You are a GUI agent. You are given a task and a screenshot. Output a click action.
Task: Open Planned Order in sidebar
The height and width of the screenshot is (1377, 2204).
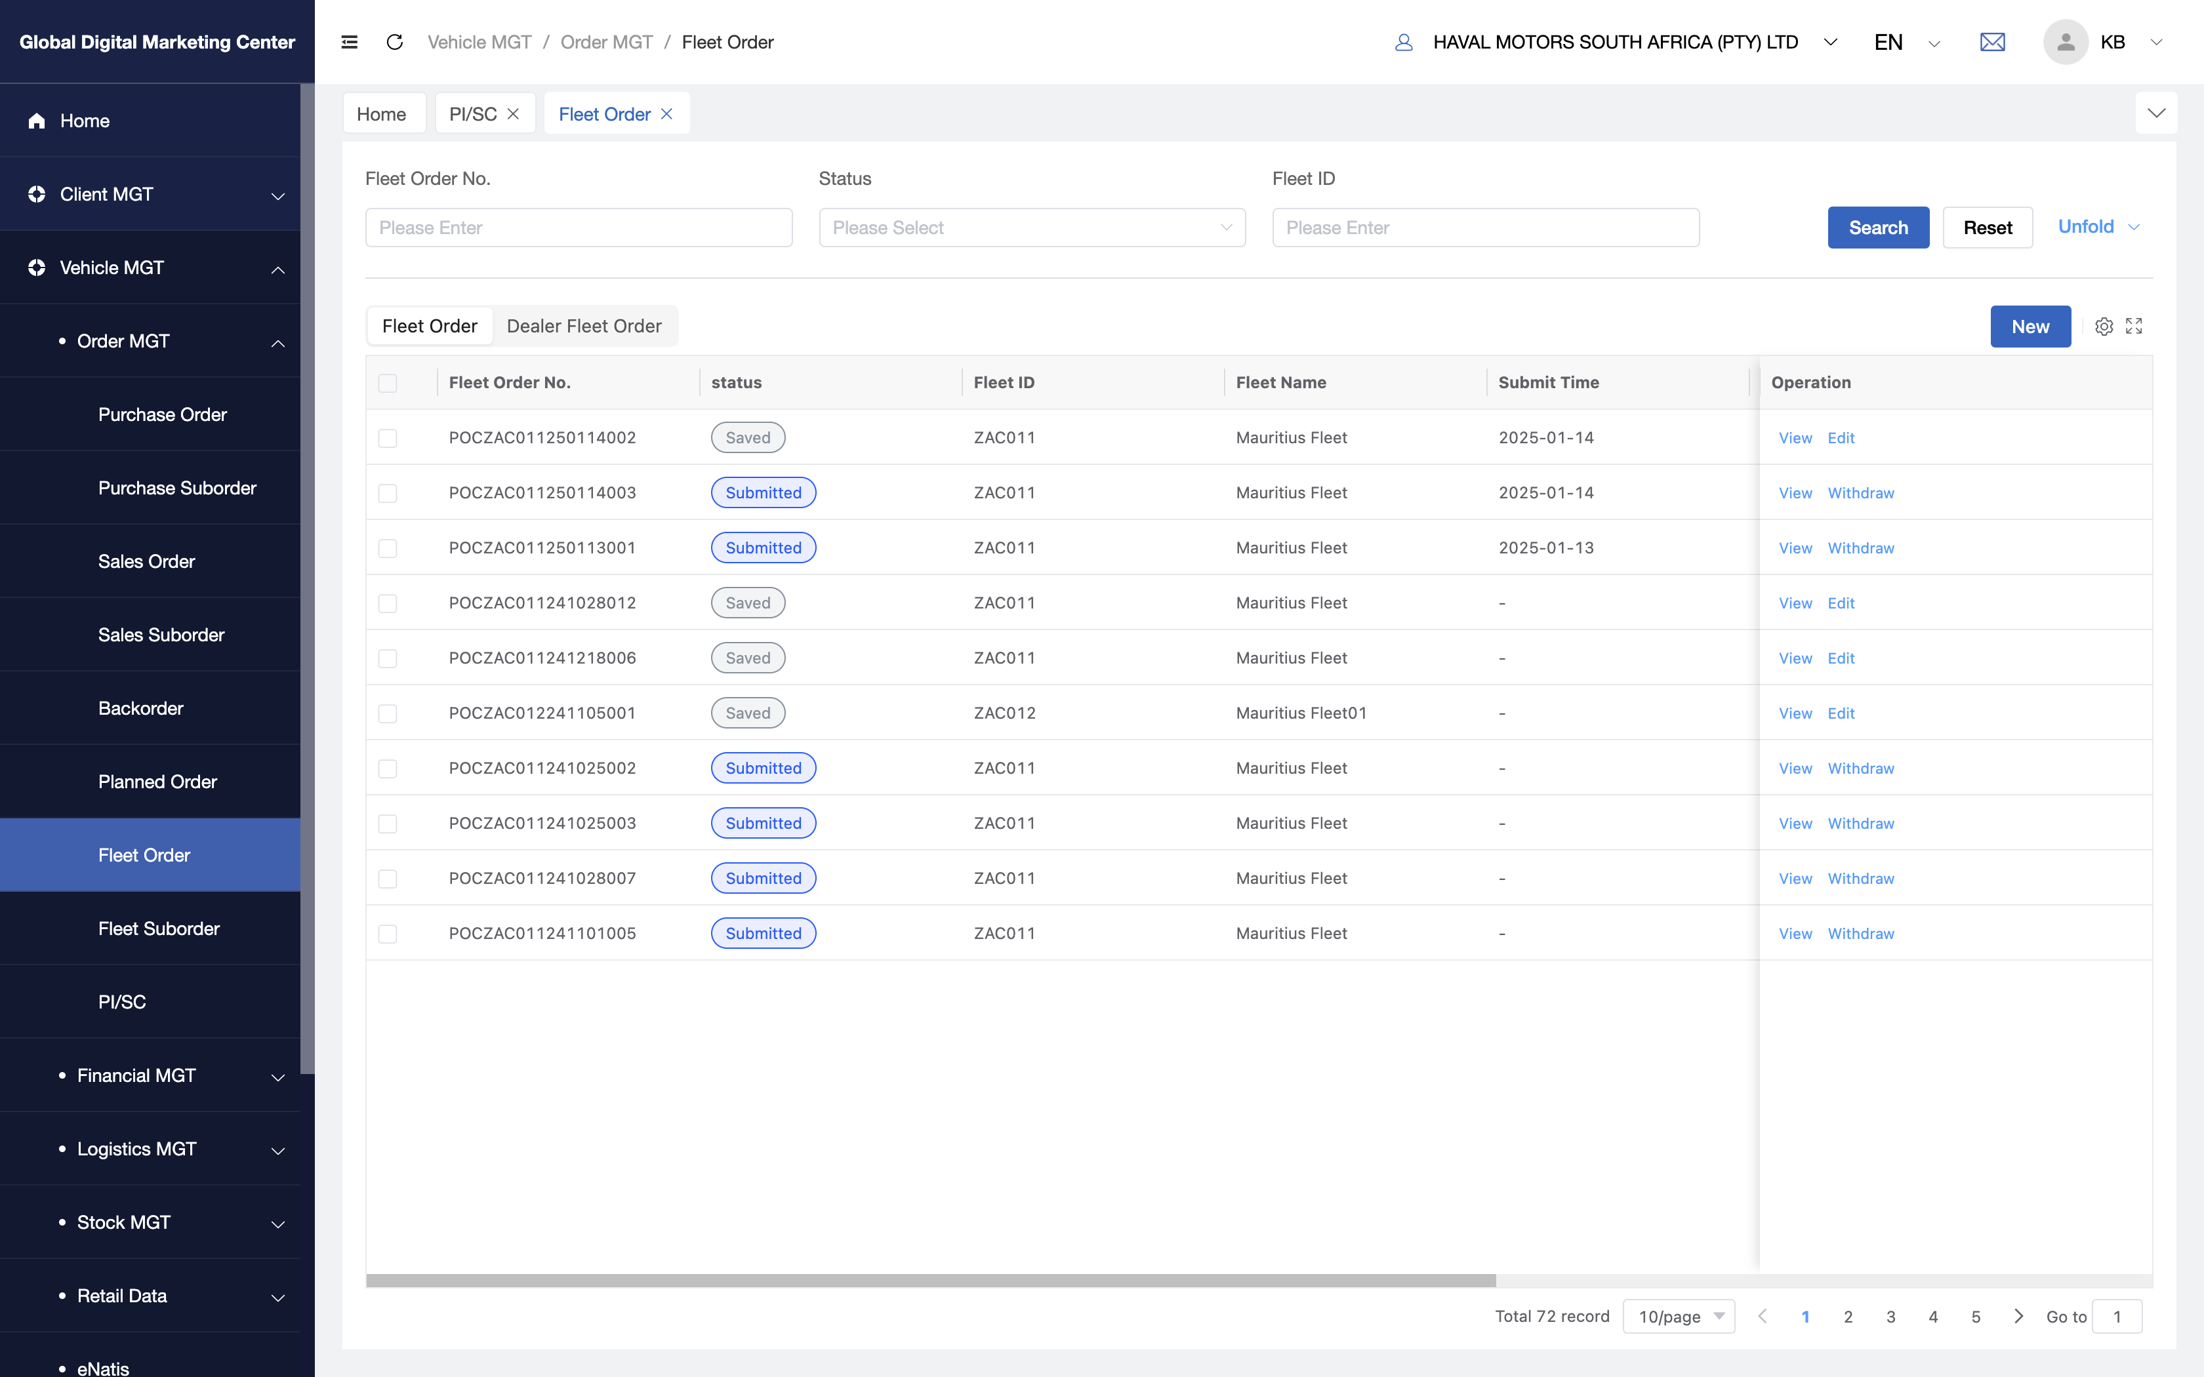click(157, 782)
